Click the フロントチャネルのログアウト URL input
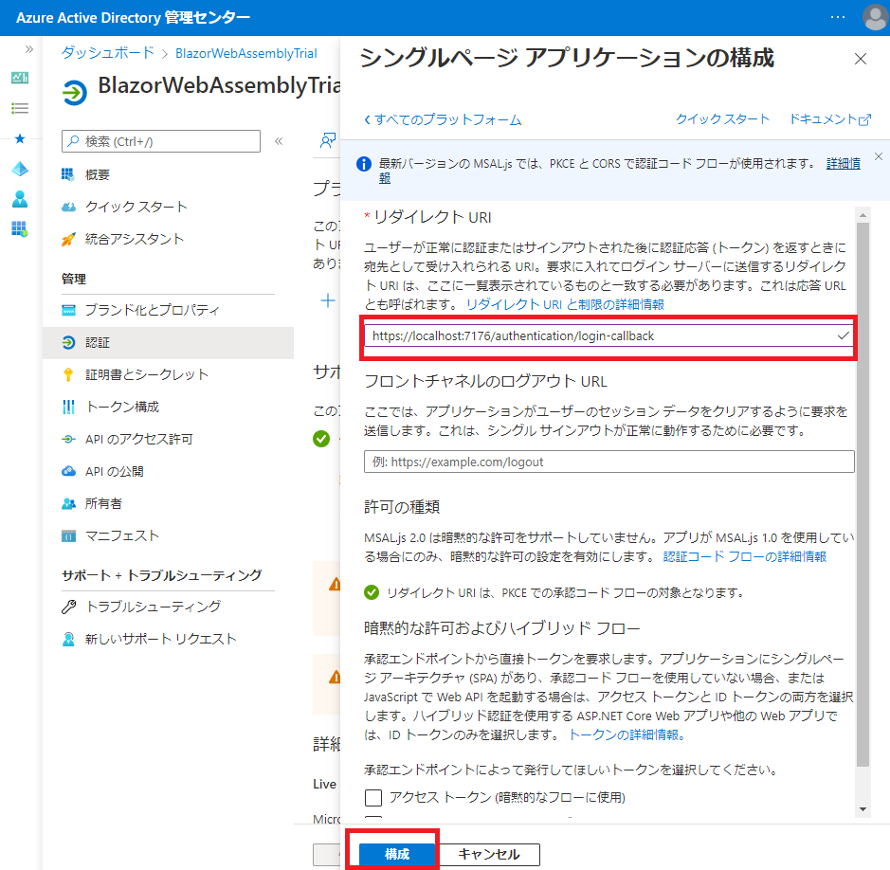890x870 pixels. pos(609,462)
